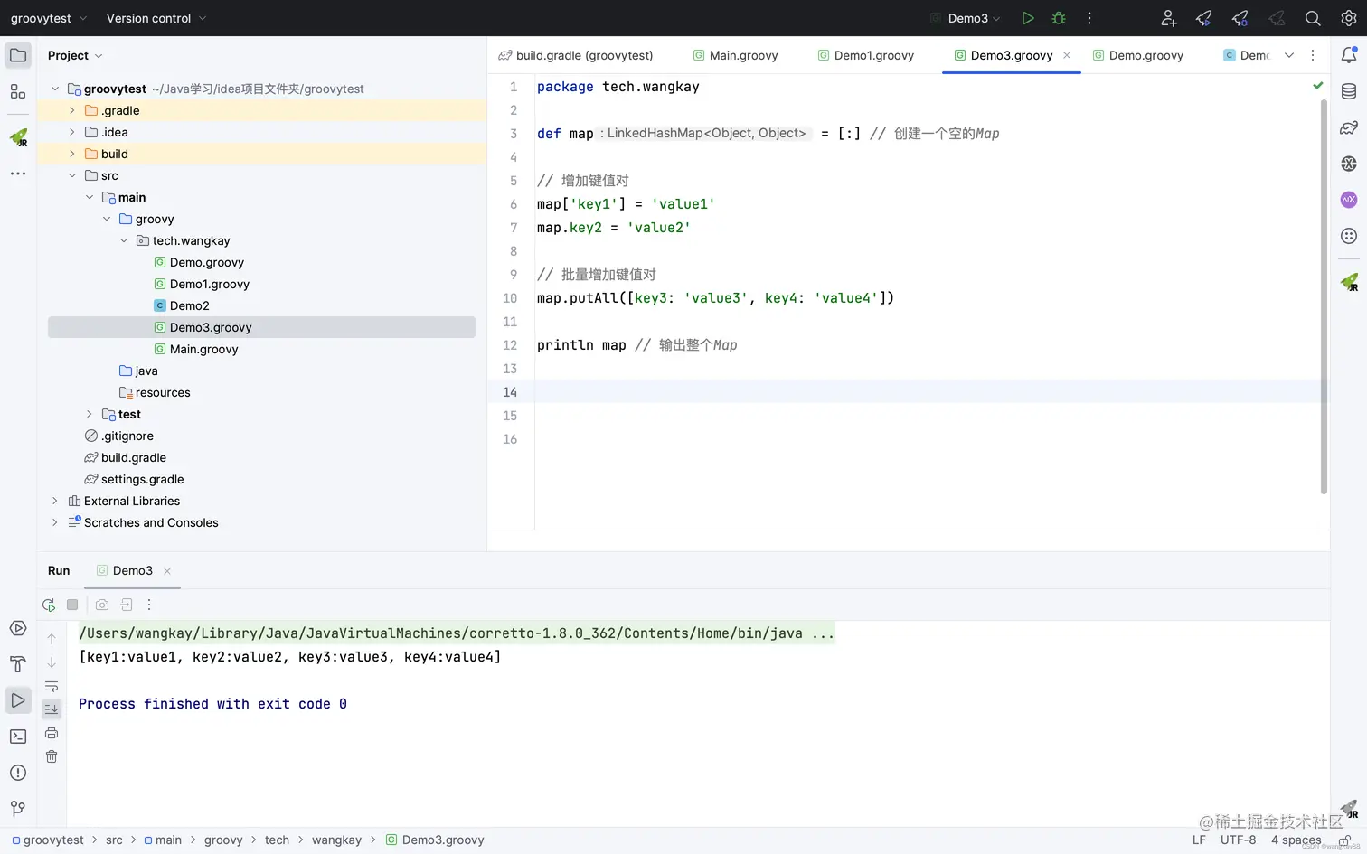Open AI Assistant purple icon in right sidebar
The width and height of the screenshot is (1367, 854).
pyautogui.click(x=1349, y=200)
